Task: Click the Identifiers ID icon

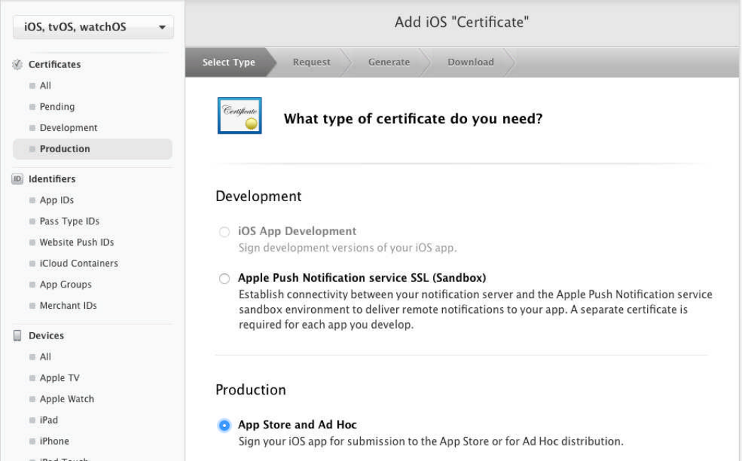Action: 17,178
